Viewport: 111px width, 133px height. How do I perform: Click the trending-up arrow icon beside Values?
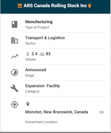(15, 56)
